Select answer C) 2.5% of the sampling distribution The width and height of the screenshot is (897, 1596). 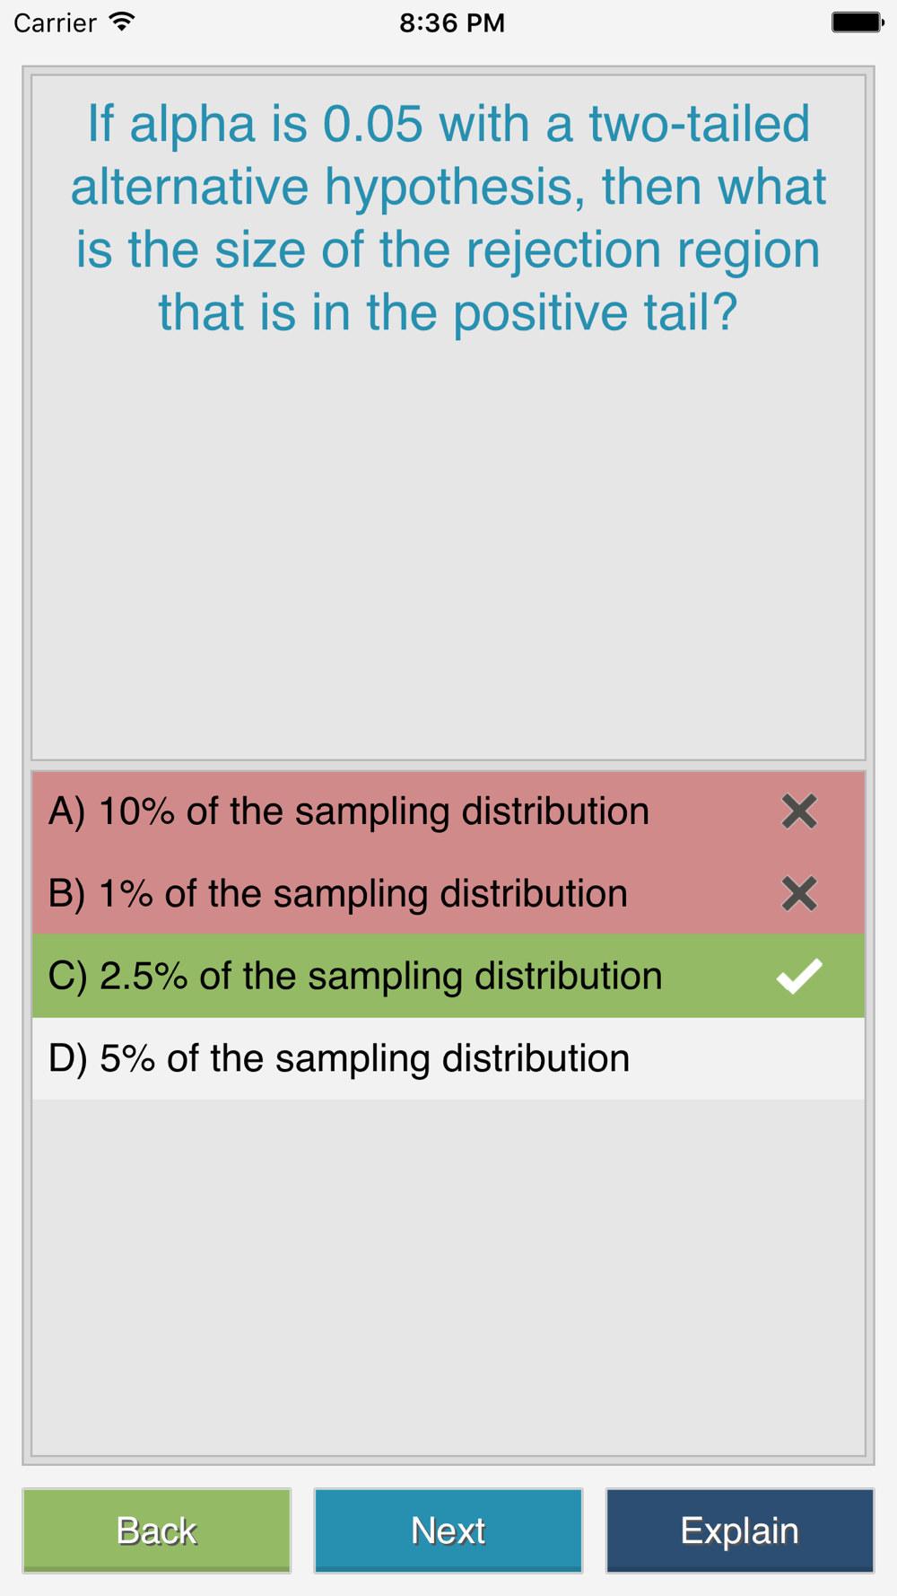(x=448, y=976)
